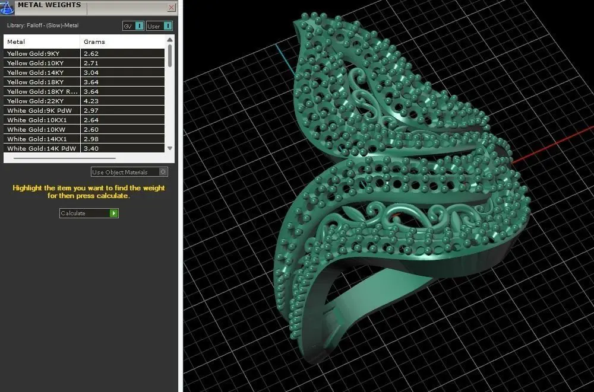The image size is (594, 392).
Task: Select the Yellow Gold:18KY row
Action: pos(84,82)
